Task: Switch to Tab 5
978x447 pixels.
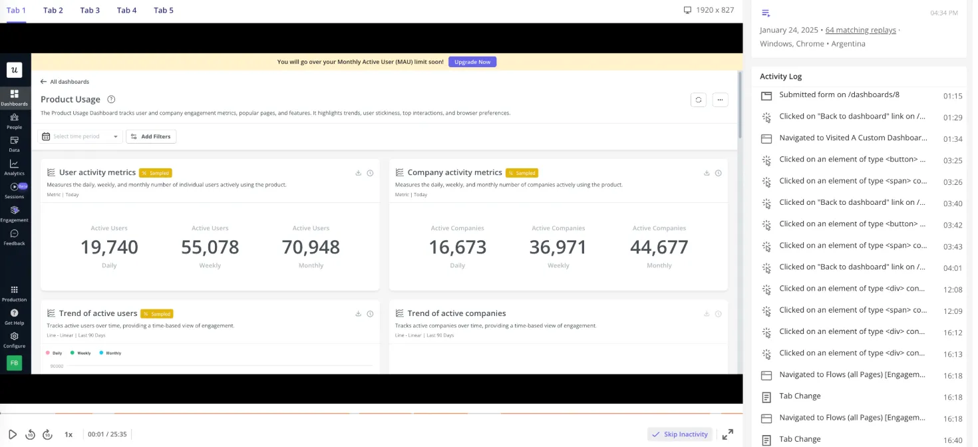Action: [x=164, y=11]
